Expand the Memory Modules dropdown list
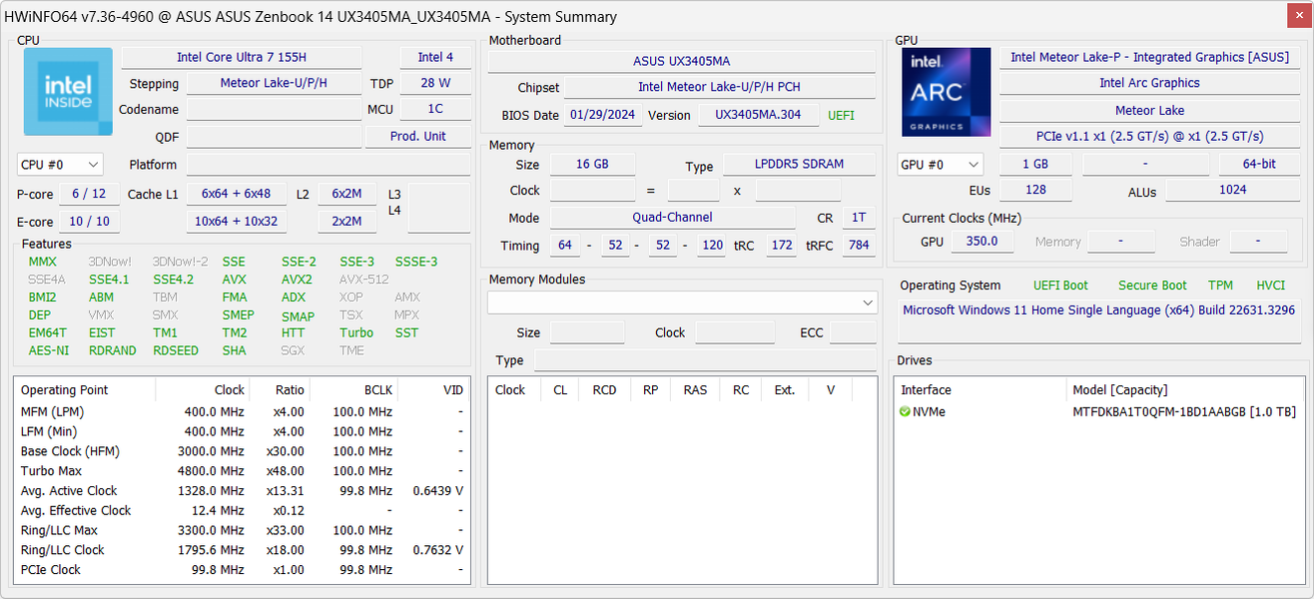1314x599 pixels. pos(867,301)
